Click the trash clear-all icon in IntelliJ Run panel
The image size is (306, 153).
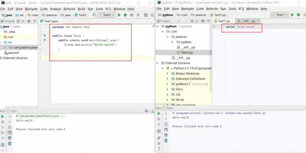pyautogui.click(x=9, y=143)
